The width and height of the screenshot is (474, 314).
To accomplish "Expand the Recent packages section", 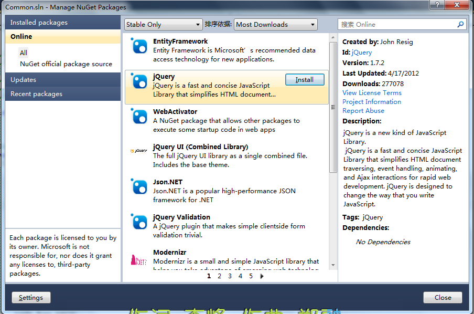I will [63, 94].
